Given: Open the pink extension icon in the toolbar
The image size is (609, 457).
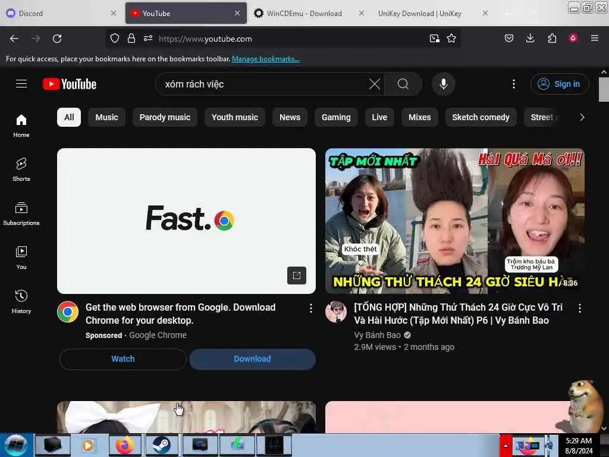Looking at the screenshot, I should coord(573,38).
